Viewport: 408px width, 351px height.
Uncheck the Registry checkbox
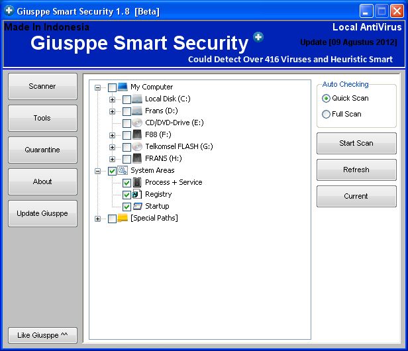(127, 195)
